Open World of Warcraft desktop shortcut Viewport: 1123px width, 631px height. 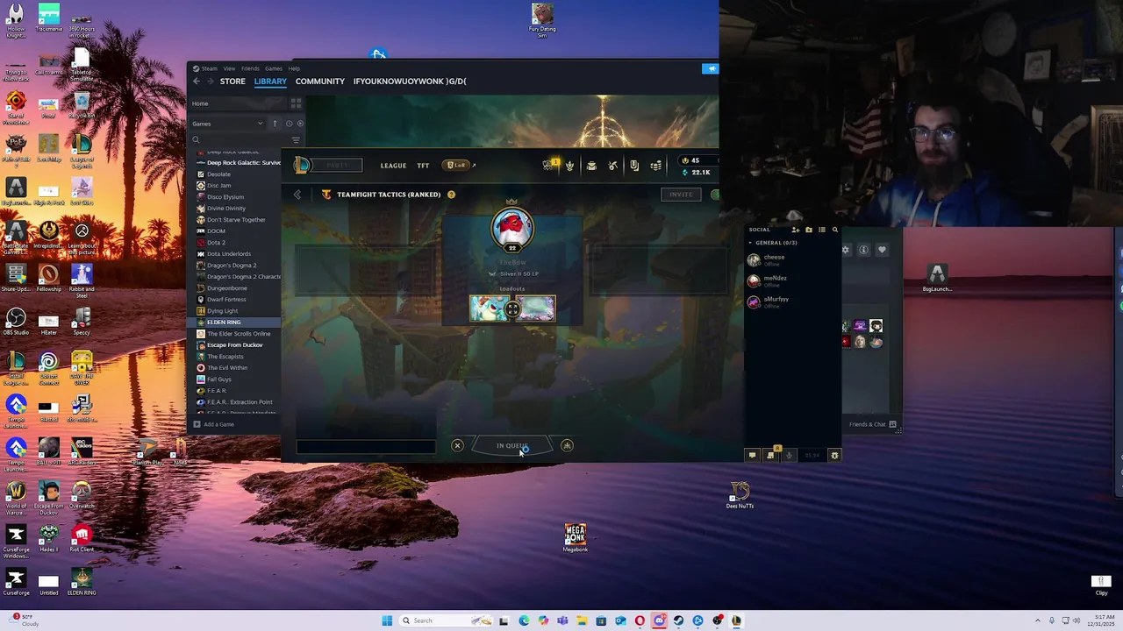pyautogui.click(x=16, y=498)
